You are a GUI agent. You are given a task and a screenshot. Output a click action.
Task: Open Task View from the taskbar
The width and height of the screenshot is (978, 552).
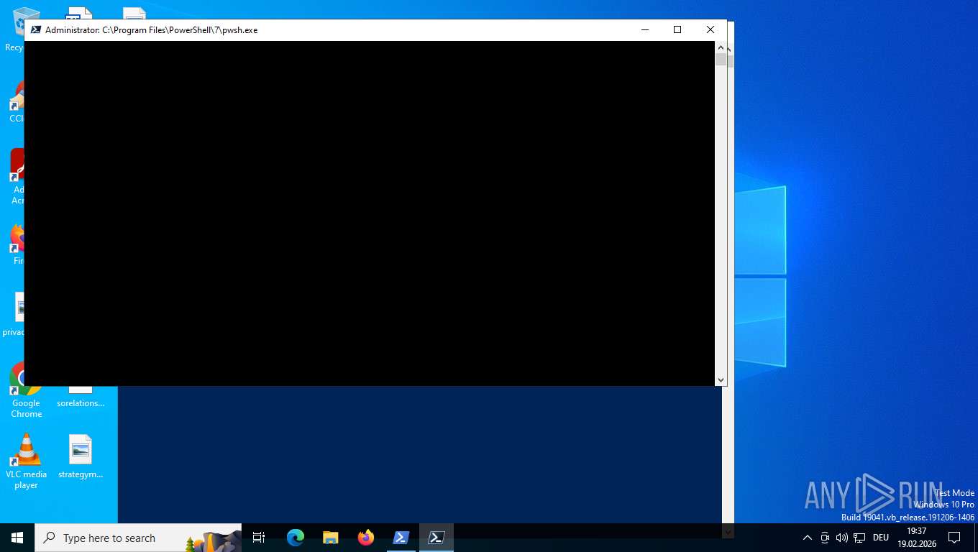coord(259,538)
